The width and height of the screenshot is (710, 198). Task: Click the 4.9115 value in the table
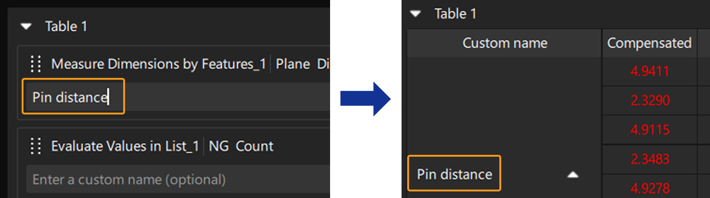tap(650, 129)
